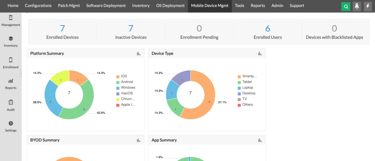Open the Patch Mgmt tab
This screenshot has height=161, width=375.
click(x=68, y=6)
